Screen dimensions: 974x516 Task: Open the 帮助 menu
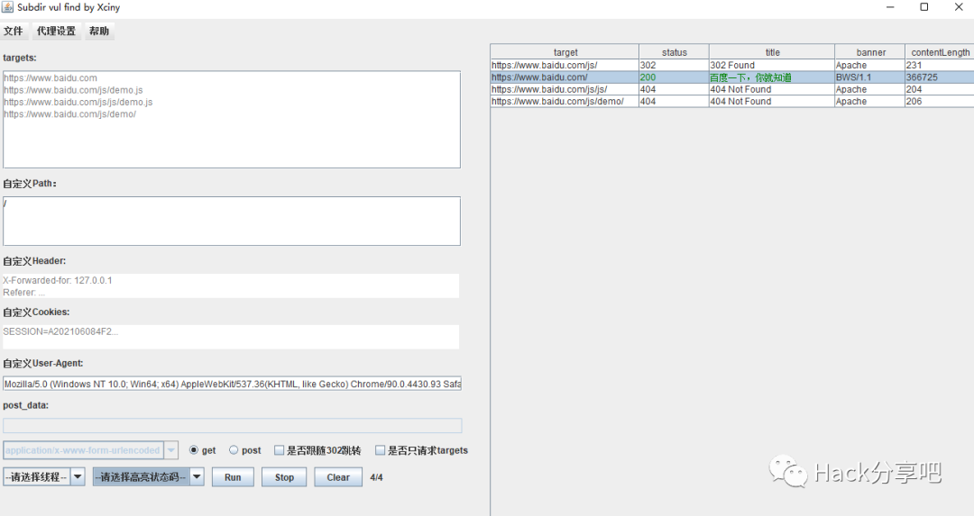99,32
